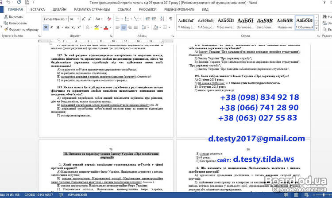Align text left

coord(118,27)
